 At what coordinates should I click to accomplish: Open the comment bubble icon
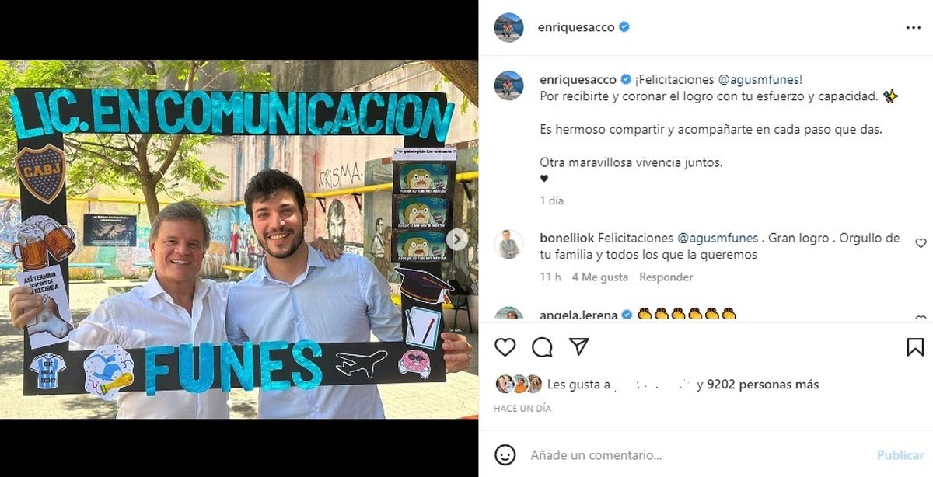(x=542, y=347)
